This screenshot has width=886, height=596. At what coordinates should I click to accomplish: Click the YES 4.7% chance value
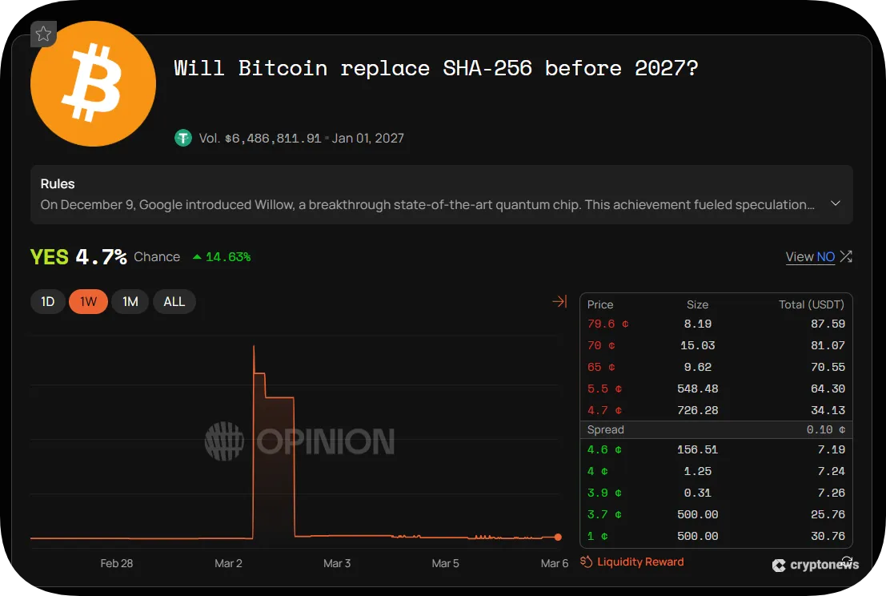[78, 256]
